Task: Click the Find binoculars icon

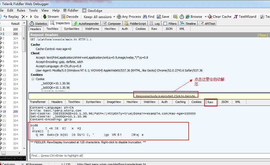Action: tap(145, 17)
